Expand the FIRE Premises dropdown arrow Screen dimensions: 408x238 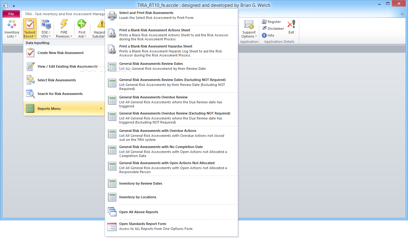click(71, 37)
